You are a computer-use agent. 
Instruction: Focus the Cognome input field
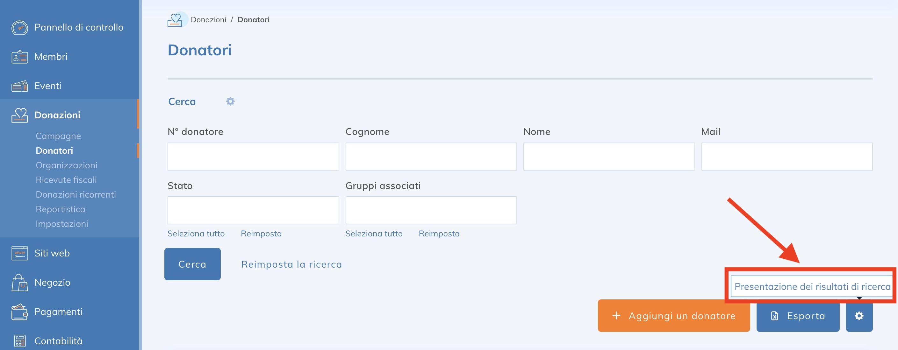pyautogui.click(x=431, y=156)
